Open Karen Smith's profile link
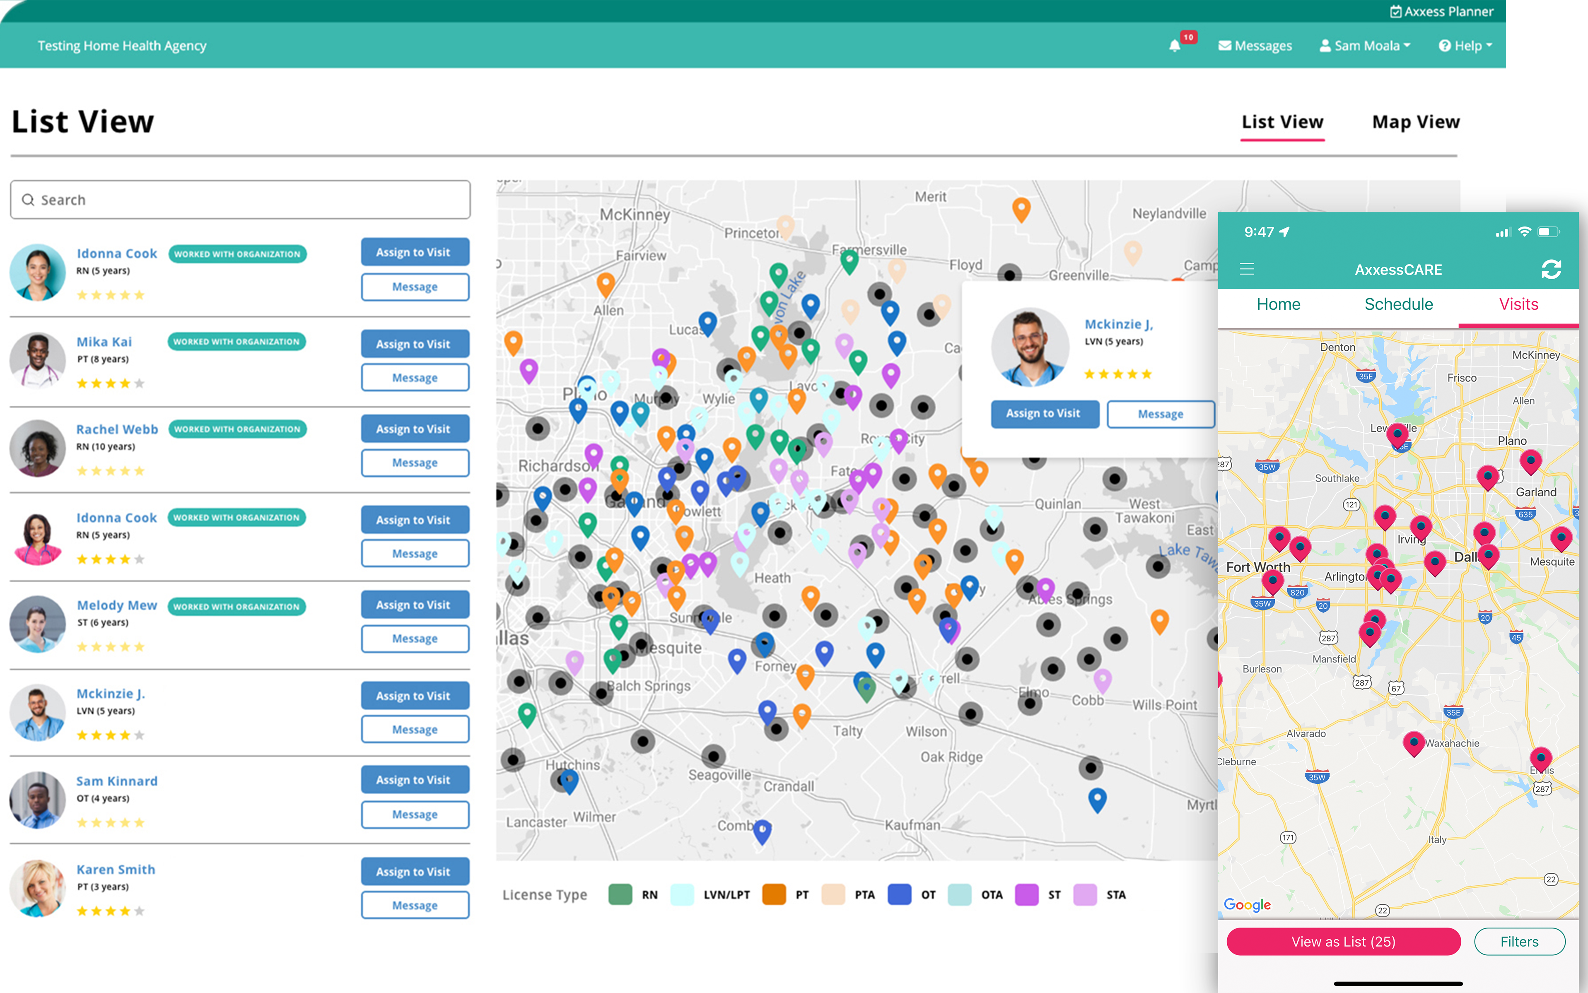1588x993 pixels. (116, 869)
